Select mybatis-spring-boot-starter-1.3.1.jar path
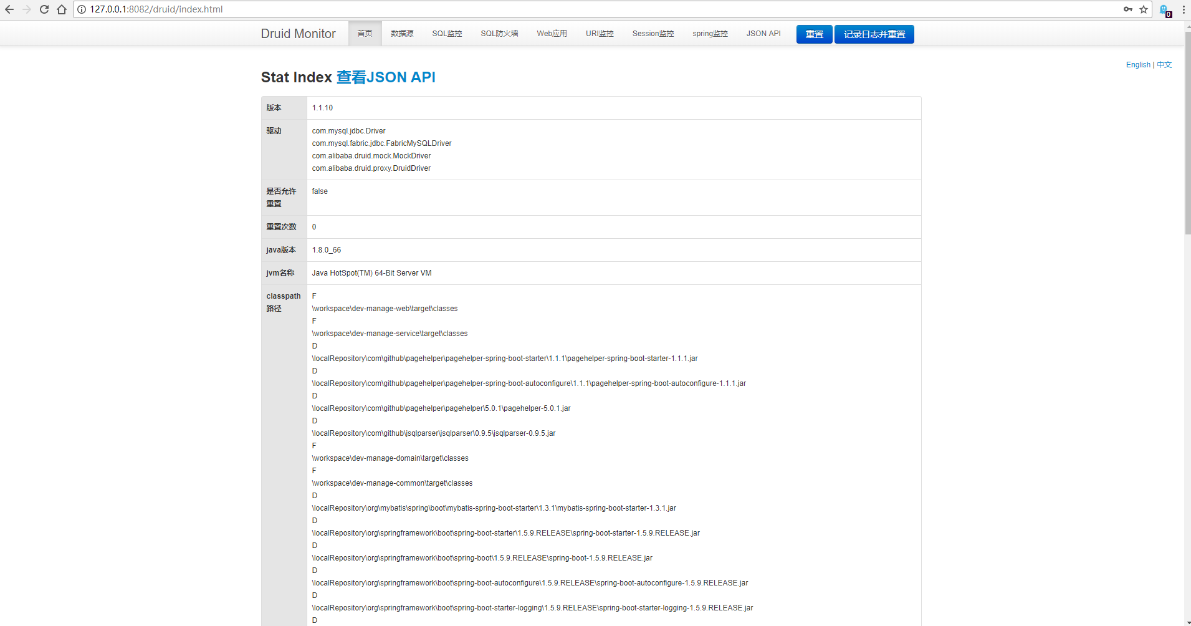Viewport: 1191px width, 626px height. click(x=494, y=508)
